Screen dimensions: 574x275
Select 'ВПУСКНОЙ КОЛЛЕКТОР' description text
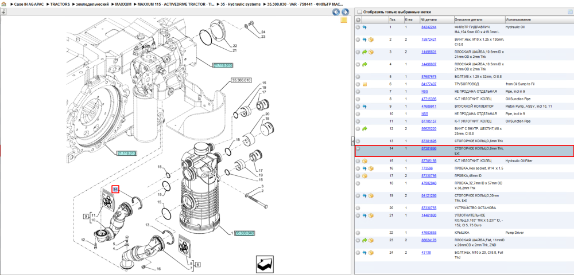point(474,106)
